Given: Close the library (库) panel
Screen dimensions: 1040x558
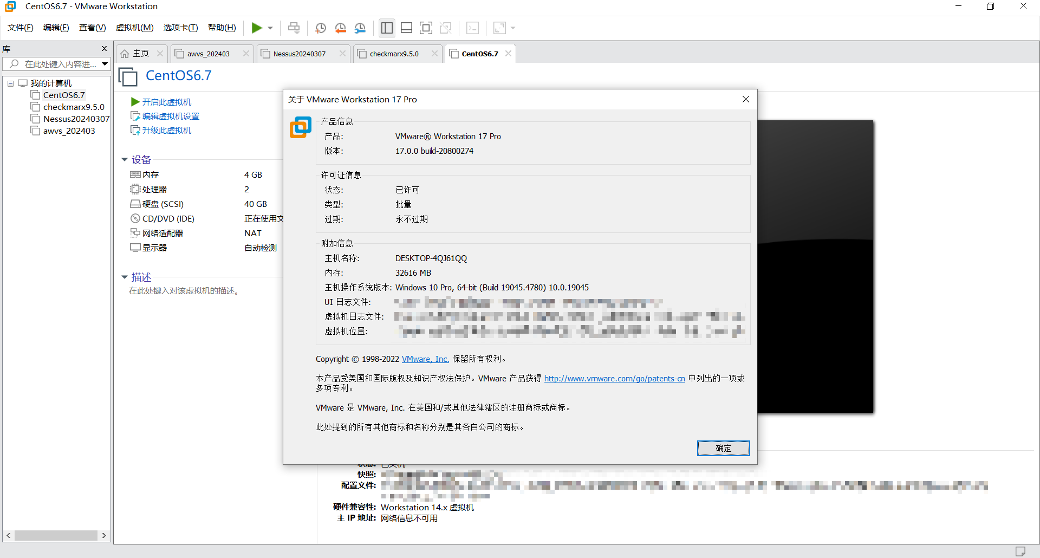Looking at the screenshot, I should [x=105, y=49].
